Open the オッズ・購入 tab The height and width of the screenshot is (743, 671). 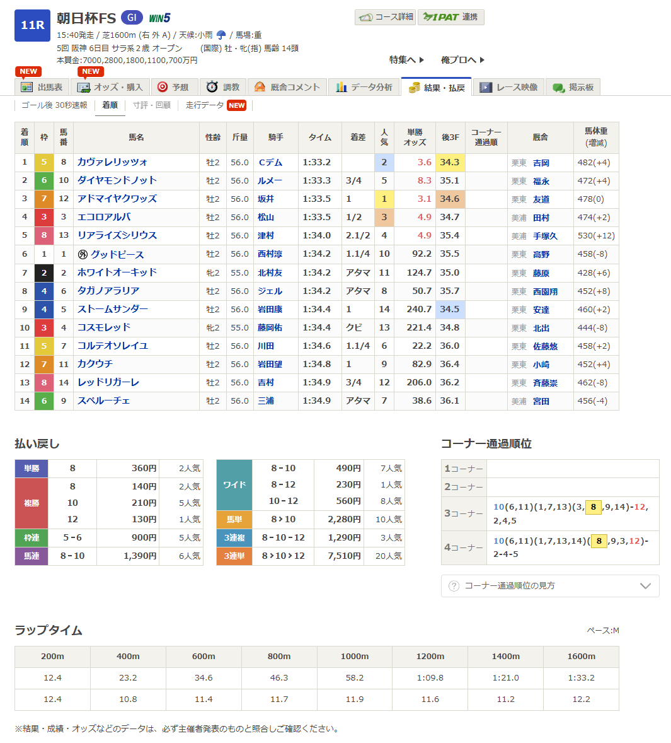click(110, 87)
